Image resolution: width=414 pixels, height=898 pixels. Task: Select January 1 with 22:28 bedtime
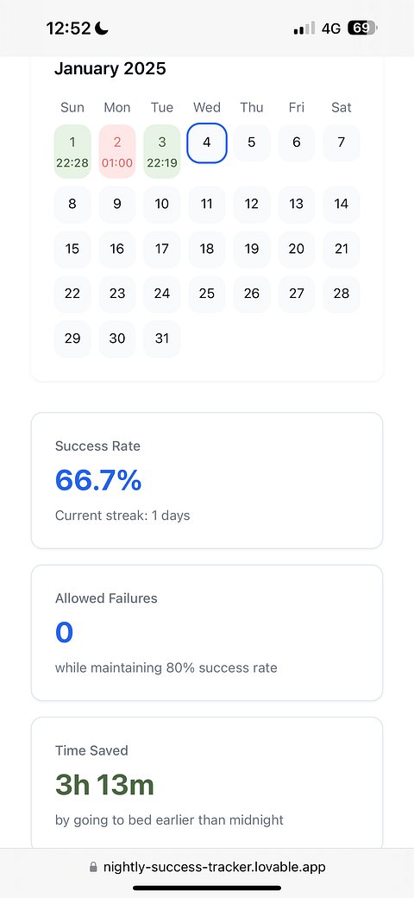[72, 151]
